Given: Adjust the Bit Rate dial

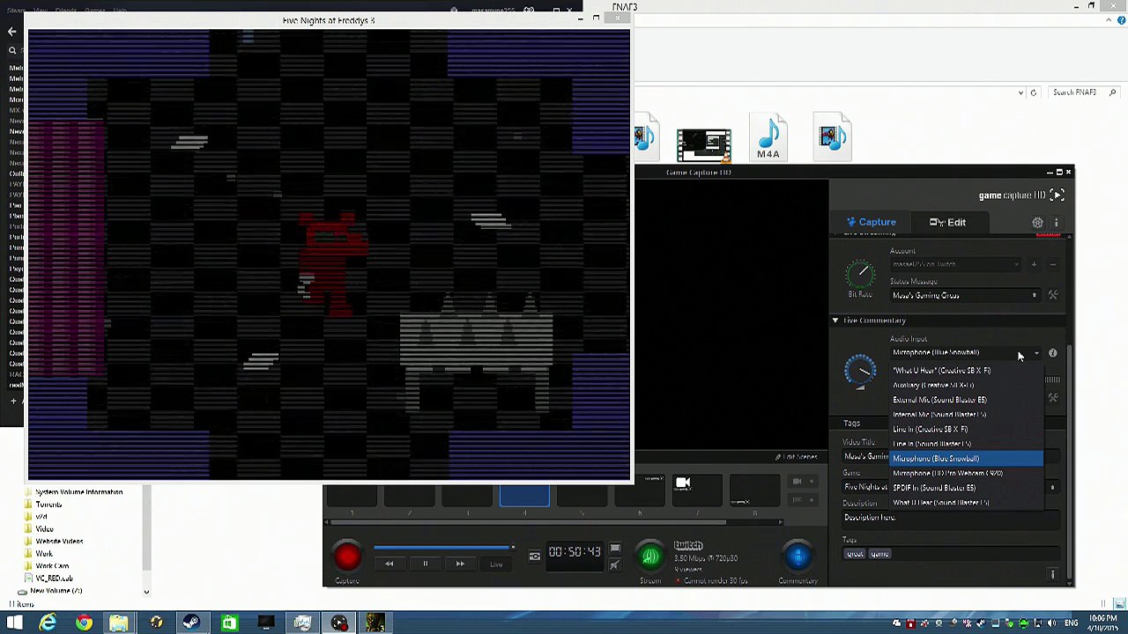Looking at the screenshot, I should coord(860,275).
